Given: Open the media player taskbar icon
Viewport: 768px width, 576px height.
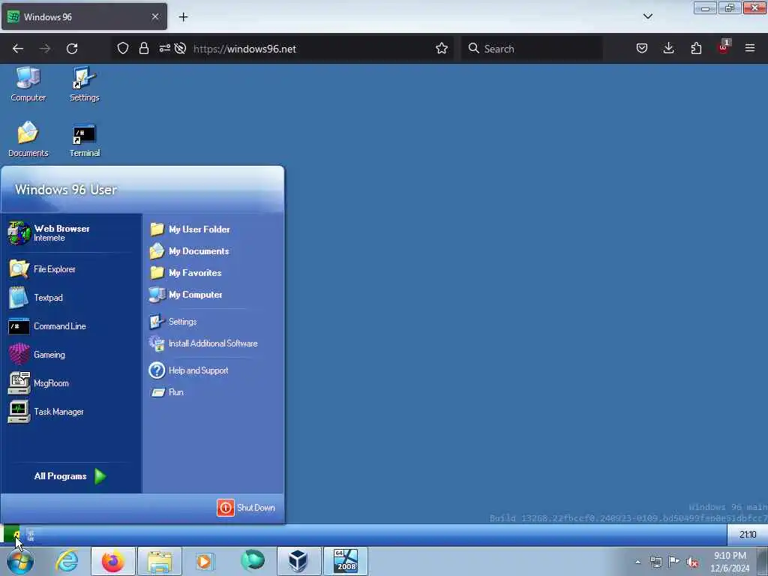Looking at the screenshot, I should tap(205, 561).
